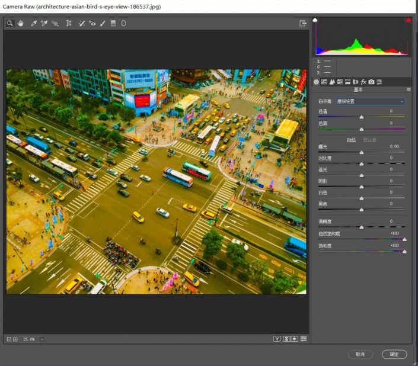Select the Red Eye Removal tool
The height and width of the screenshot is (366, 418).
(92, 24)
